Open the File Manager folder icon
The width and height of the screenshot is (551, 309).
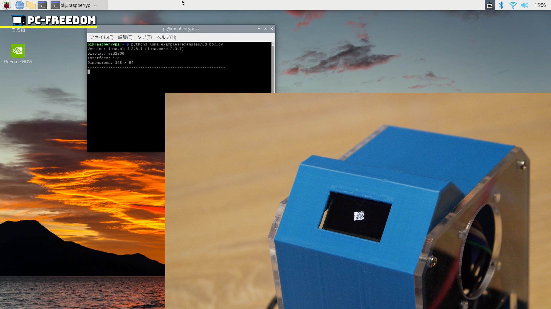[x=31, y=5]
